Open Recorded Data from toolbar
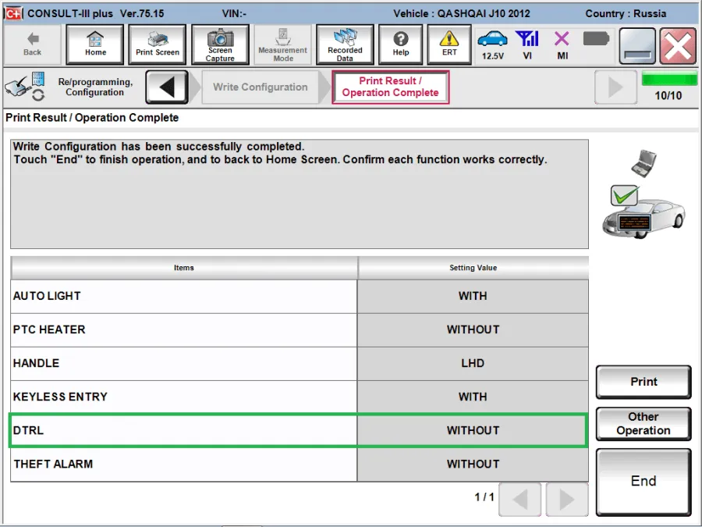 point(345,45)
